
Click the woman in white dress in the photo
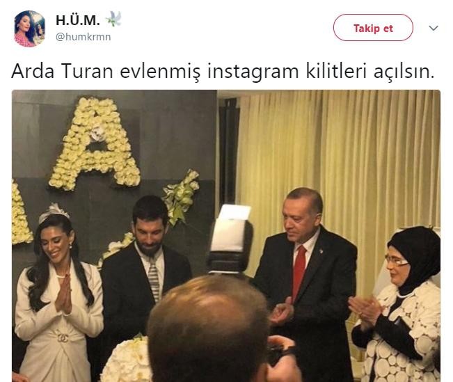58,292
